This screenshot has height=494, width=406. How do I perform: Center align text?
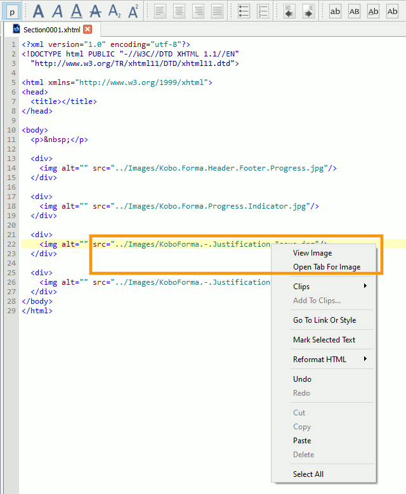click(x=179, y=11)
